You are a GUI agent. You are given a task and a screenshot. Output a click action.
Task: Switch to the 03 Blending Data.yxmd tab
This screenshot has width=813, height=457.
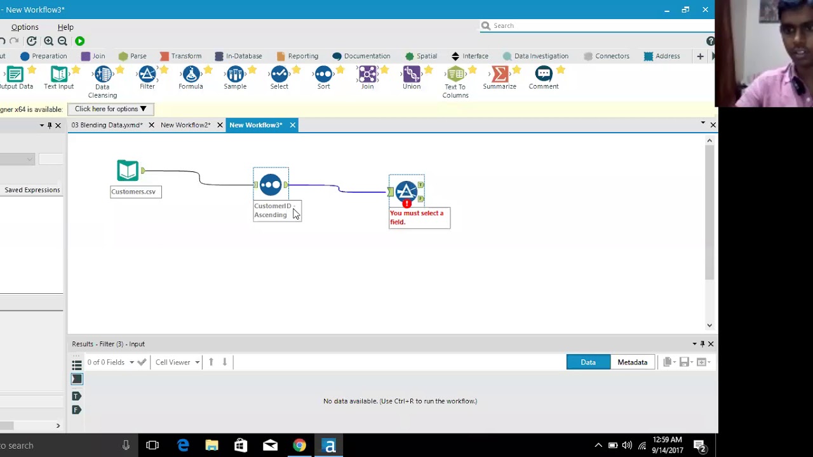(107, 125)
